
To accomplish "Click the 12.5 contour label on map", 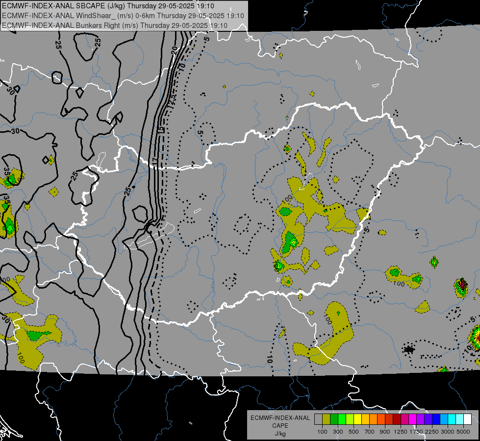I will tap(172, 100).
